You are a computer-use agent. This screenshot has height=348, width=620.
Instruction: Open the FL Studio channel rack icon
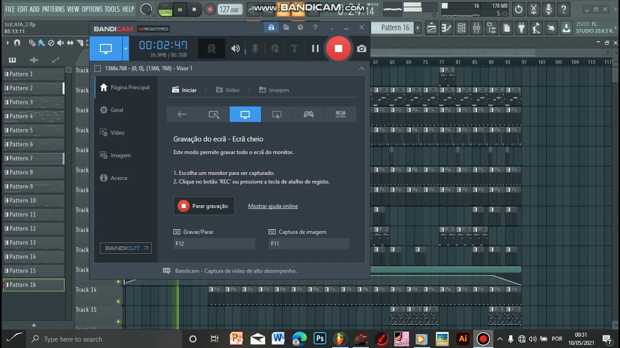[x=462, y=28]
